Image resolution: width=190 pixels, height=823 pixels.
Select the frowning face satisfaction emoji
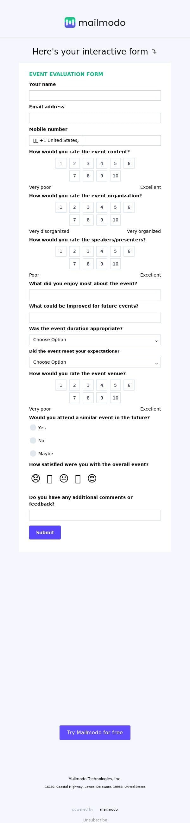click(36, 479)
